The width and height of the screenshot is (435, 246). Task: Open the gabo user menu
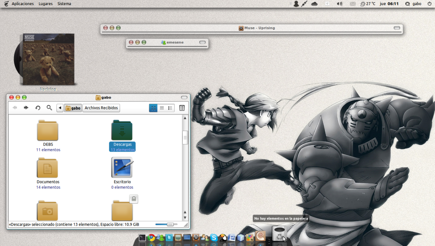click(x=413, y=3)
